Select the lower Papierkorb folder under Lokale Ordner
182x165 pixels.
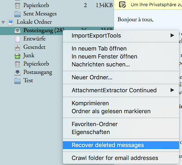tap(36, 64)
